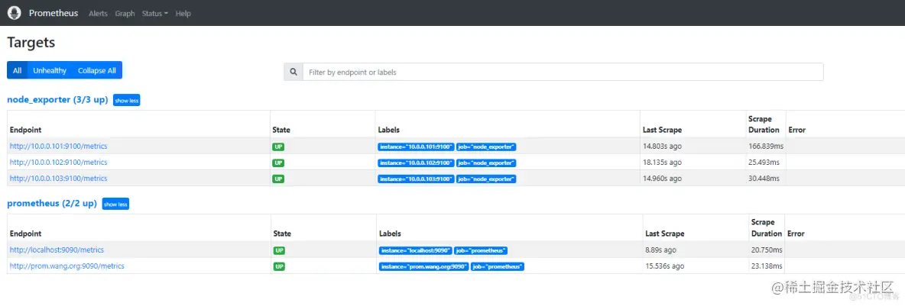The image size is (905, 306).
Task: Click job="prometheus" label in prom.wang.org row
Action: (497, 267)
